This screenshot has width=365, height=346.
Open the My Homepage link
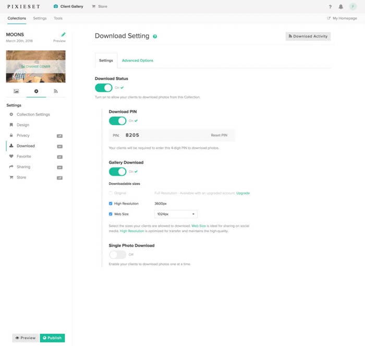pos(342,18)
